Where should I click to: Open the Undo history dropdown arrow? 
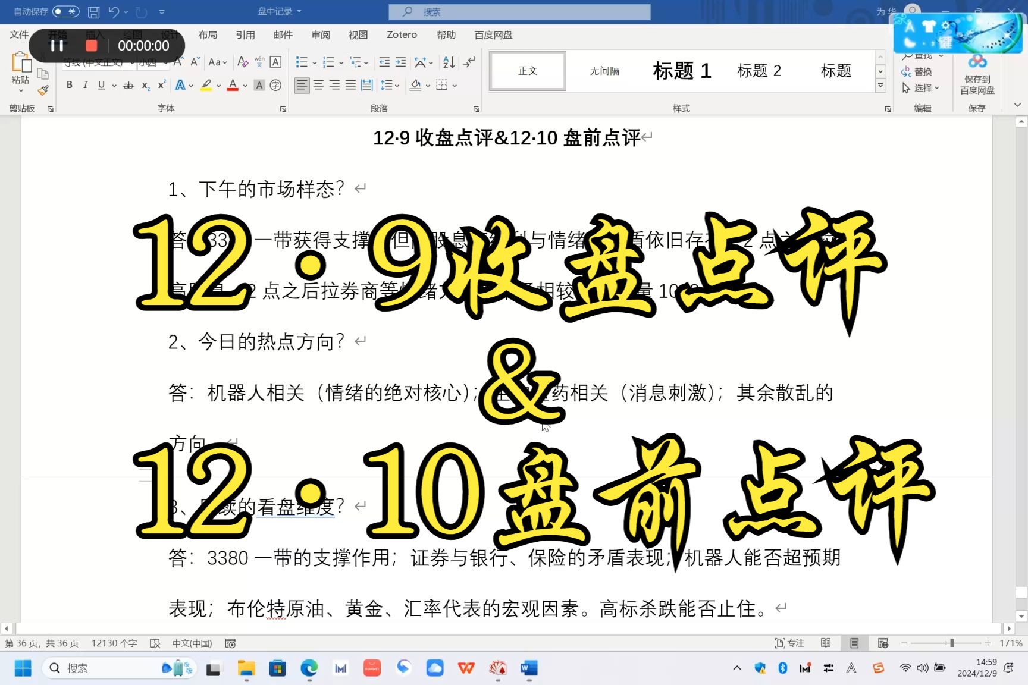pyautogui.click(x=126, y=11)
